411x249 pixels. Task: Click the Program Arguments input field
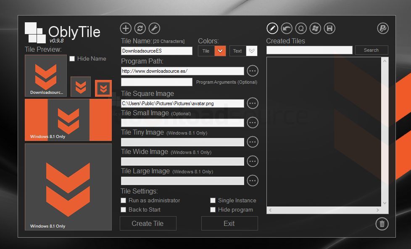[x=157, y=82]
